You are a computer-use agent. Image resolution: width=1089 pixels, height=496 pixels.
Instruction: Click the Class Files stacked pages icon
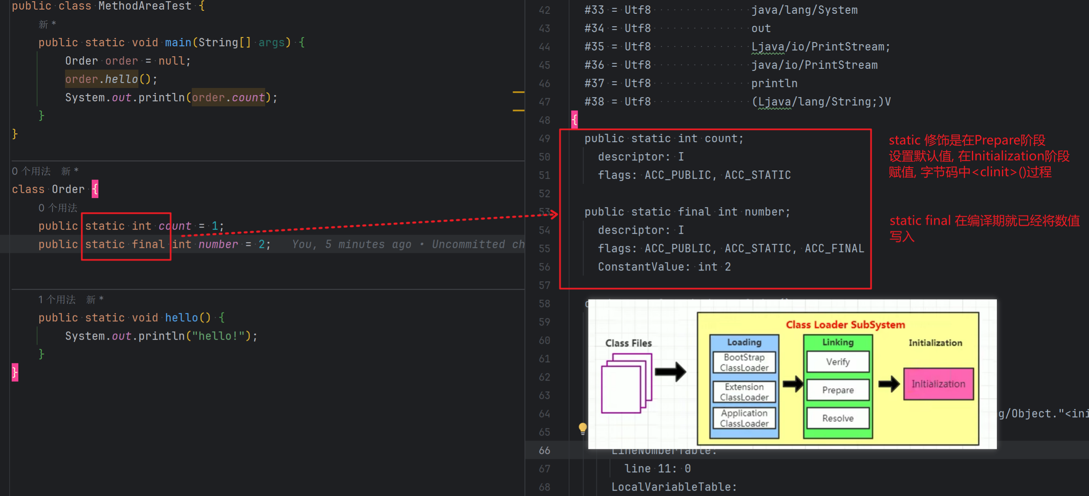(626, 383)
